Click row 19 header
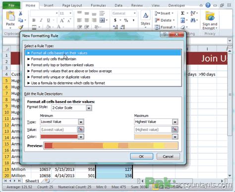235x192 pixels. point(6,169)
